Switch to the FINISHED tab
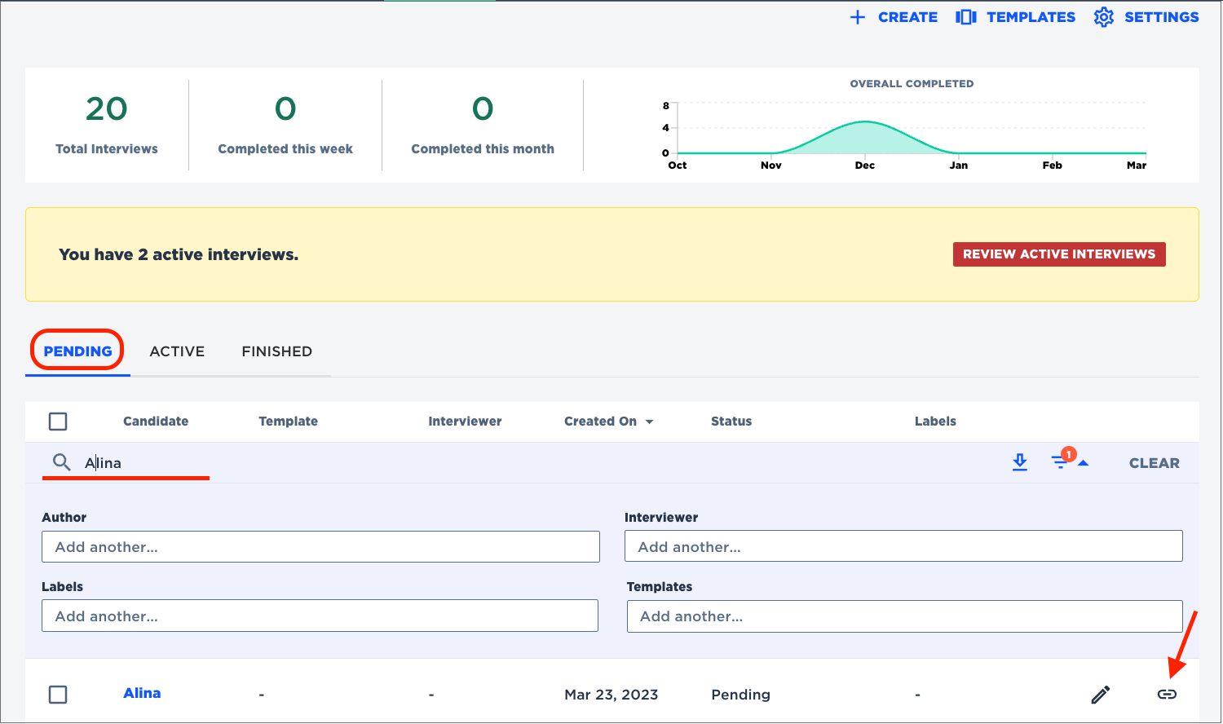Screen dimensions: 1223x724 [276, 351]
